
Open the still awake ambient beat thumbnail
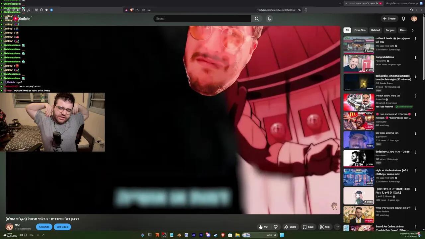[359, 82]
